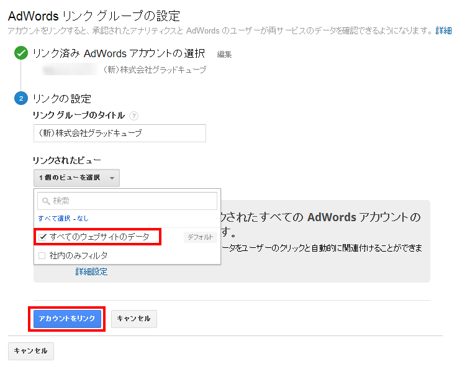Click the リンク済み AdWords アカウントの選択 heading

click(119, 53)
